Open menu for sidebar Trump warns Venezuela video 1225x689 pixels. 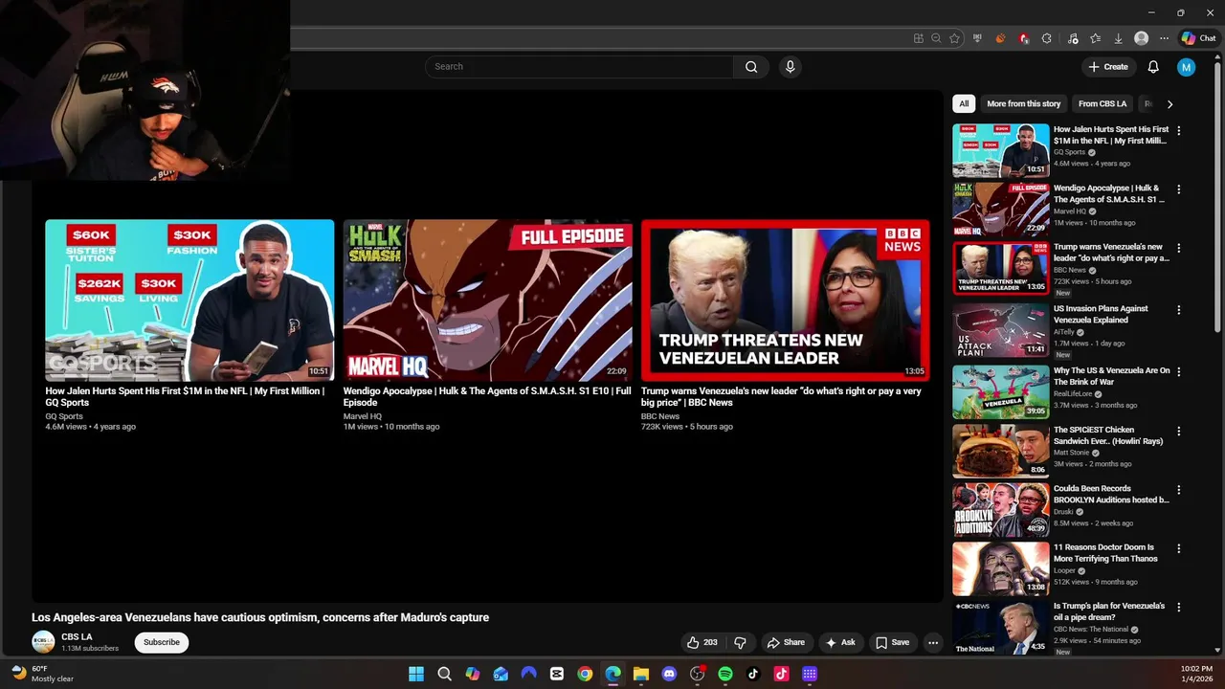[1179, 248]
